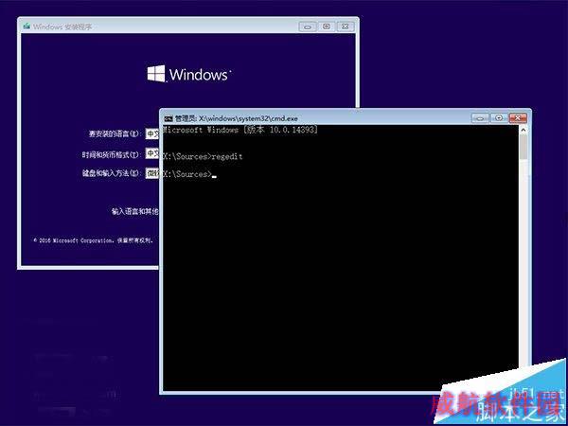
Task: Click the Windows Setup window title text
Action: [62, 27]
